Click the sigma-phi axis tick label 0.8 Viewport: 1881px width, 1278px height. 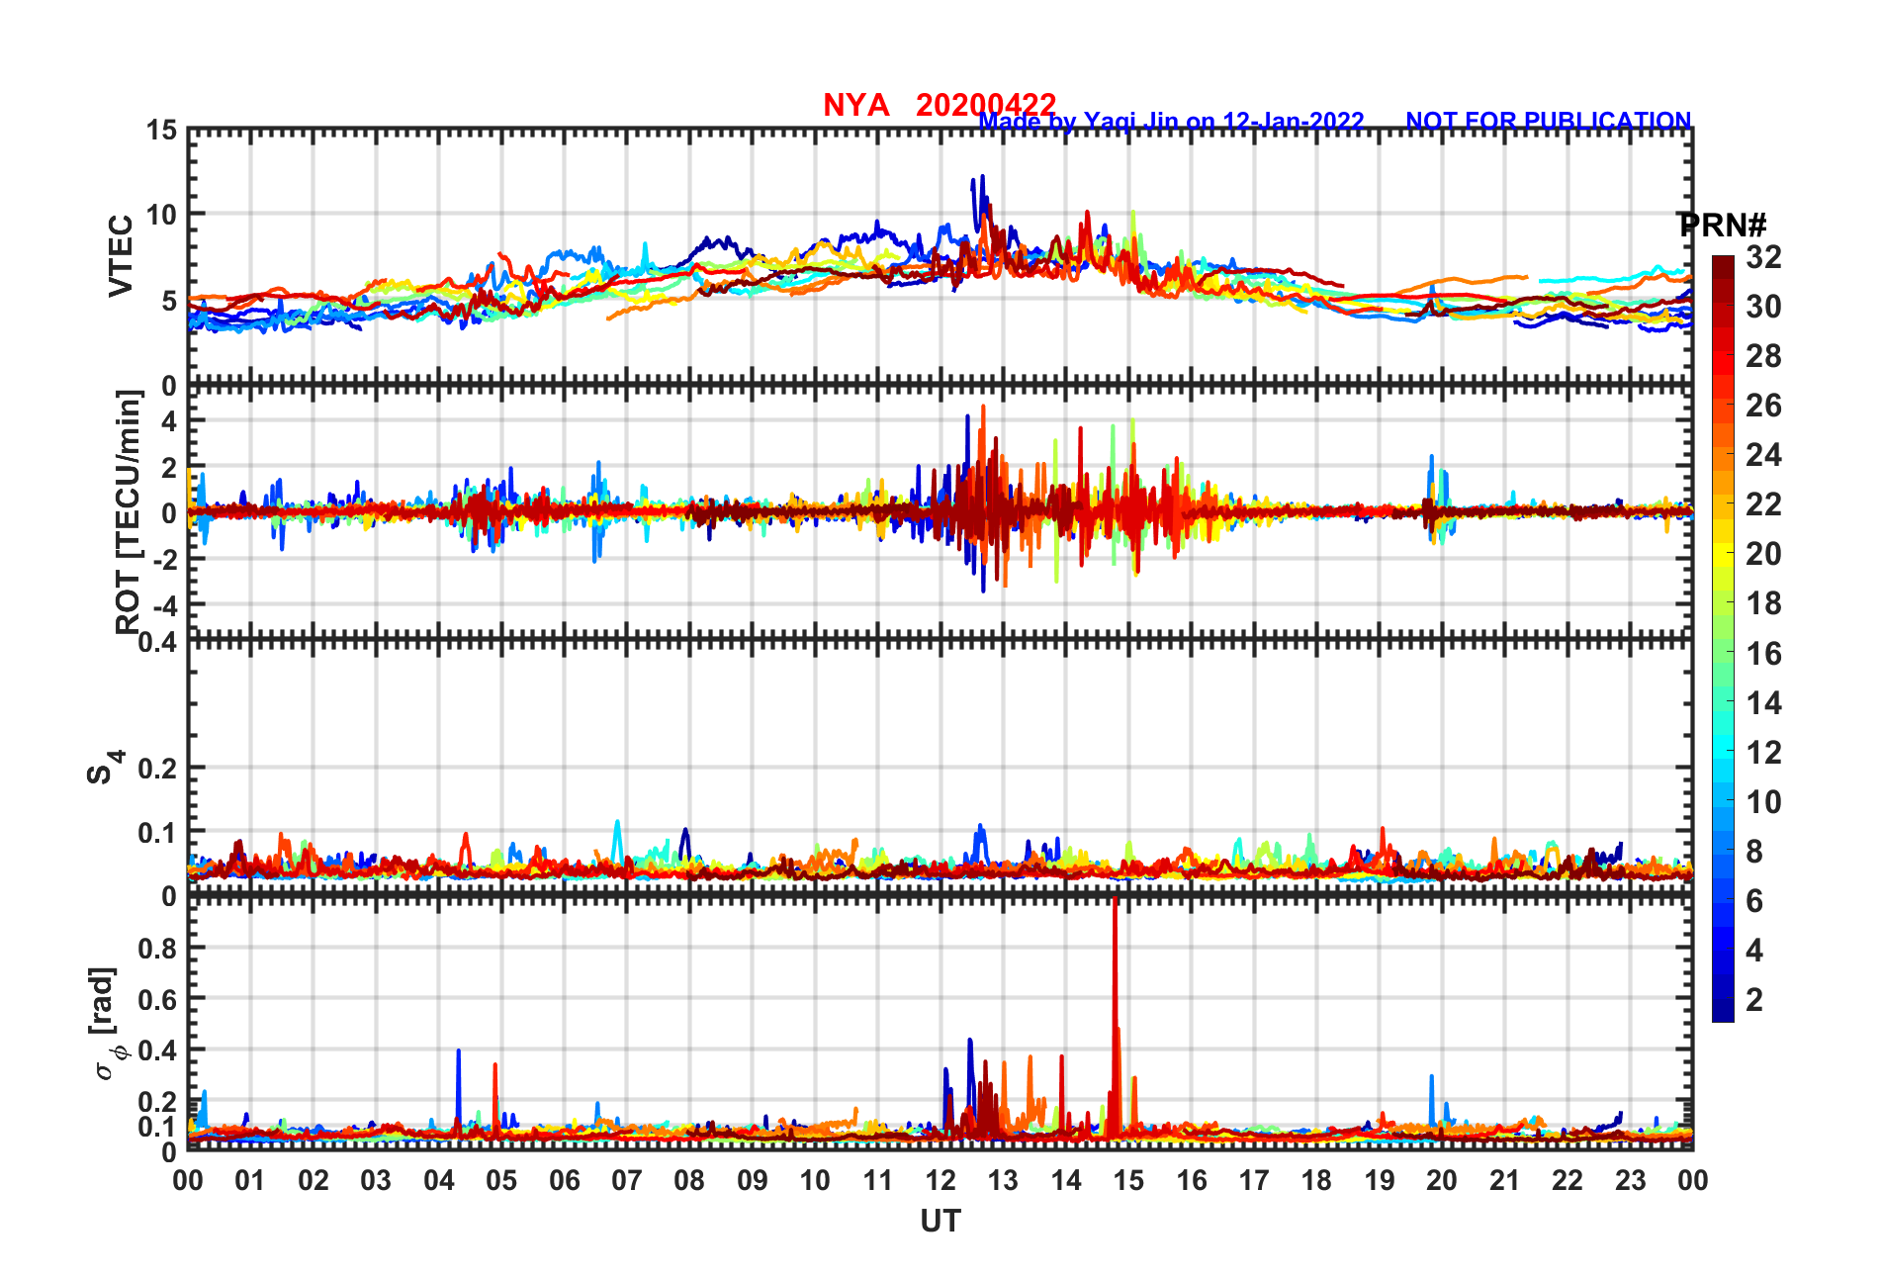(x=158, y=948)
